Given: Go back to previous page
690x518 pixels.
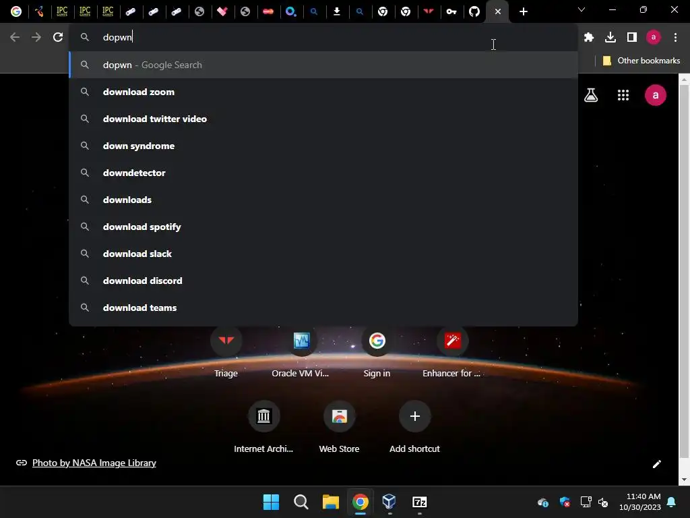Looking at the screenshot, I should click(x=15, y=37).
